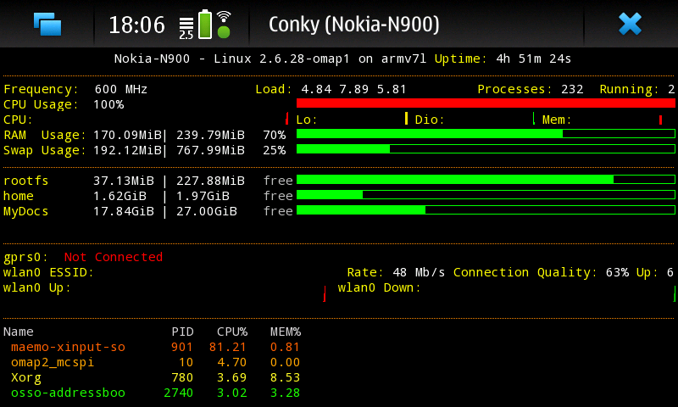This screenshot has width=678, height=407.
Task: Open status menu via 18:06 clock
Action: 136,25
